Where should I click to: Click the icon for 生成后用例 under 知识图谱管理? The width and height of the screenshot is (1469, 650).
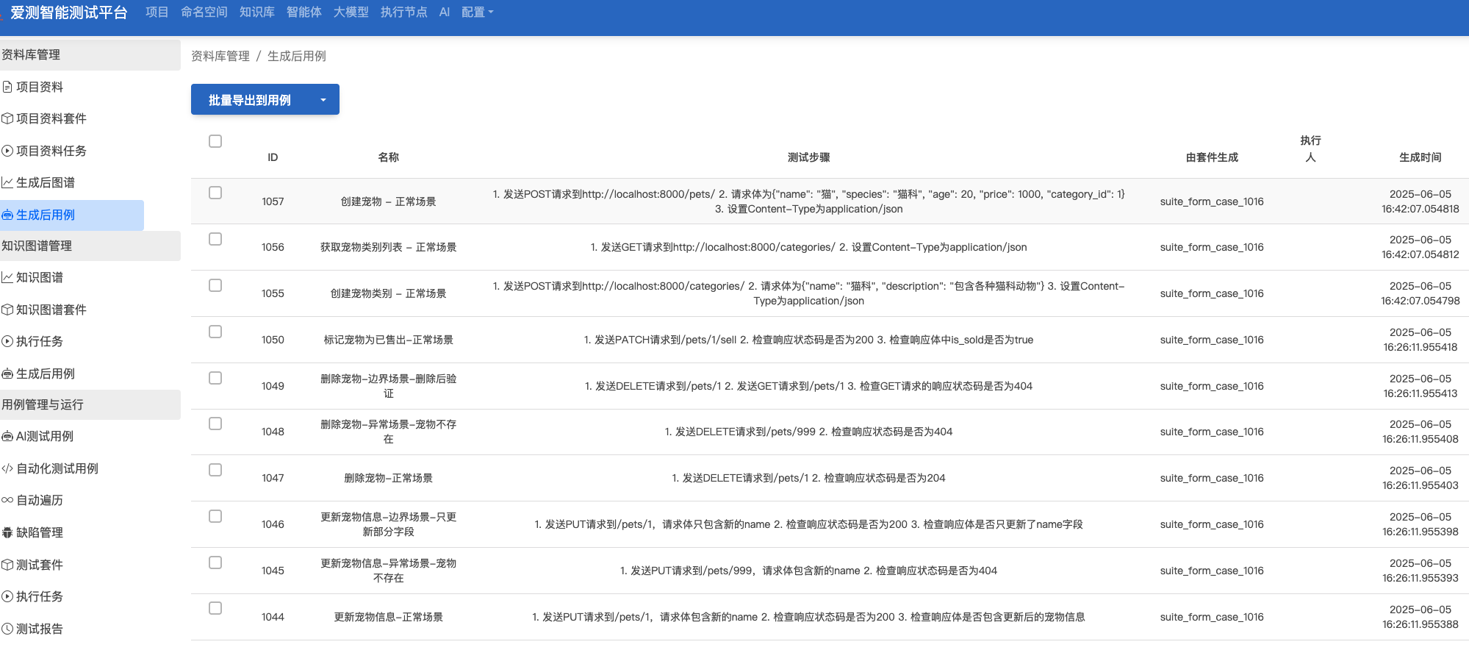click(x=7, y=374)
